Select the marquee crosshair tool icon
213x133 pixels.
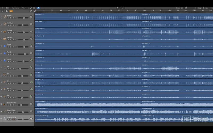(122, 8)
